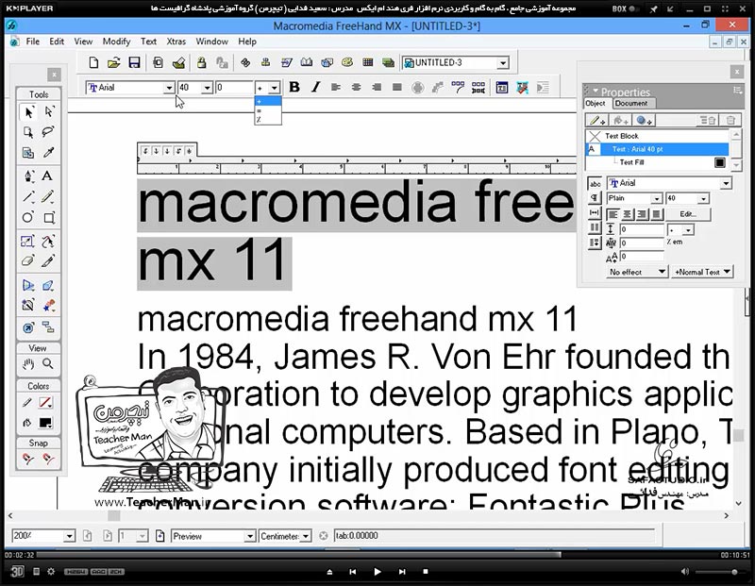Toggle left align in the Properties panel
This screenshot has height=586, width=755.
tap(612, 214)
